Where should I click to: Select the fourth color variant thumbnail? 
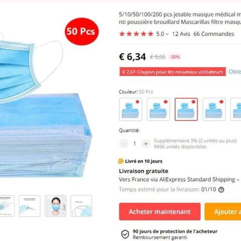pyautogui.click(x=214, y=109)
